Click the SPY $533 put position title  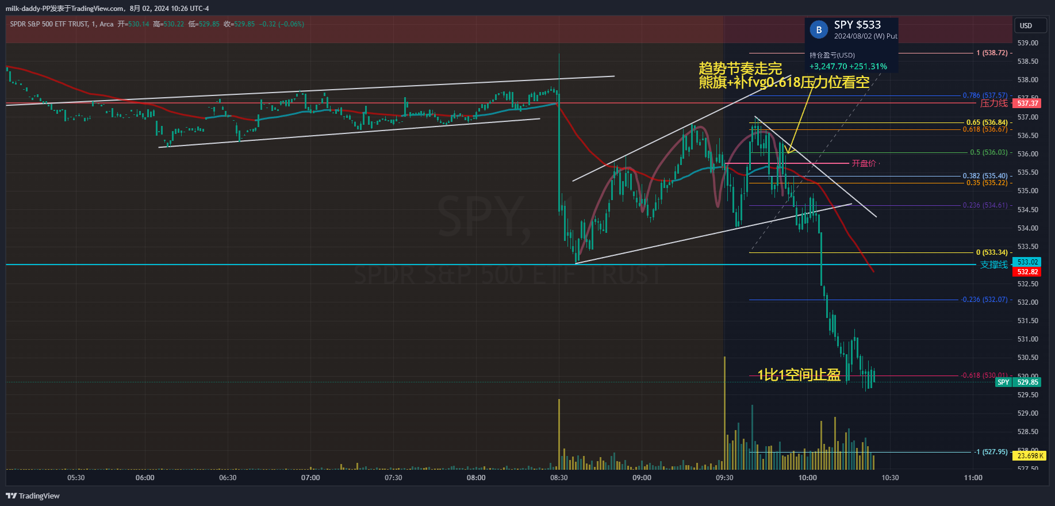coord(857,25)
